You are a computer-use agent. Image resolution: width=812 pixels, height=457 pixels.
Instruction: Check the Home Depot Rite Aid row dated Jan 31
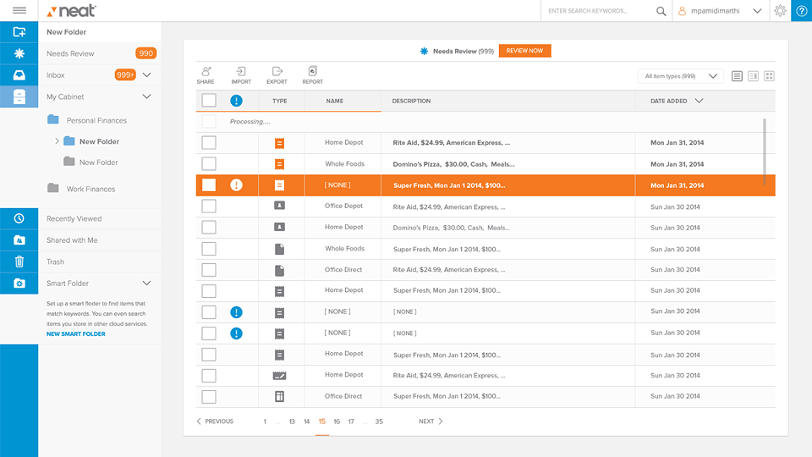click(209, 142)
